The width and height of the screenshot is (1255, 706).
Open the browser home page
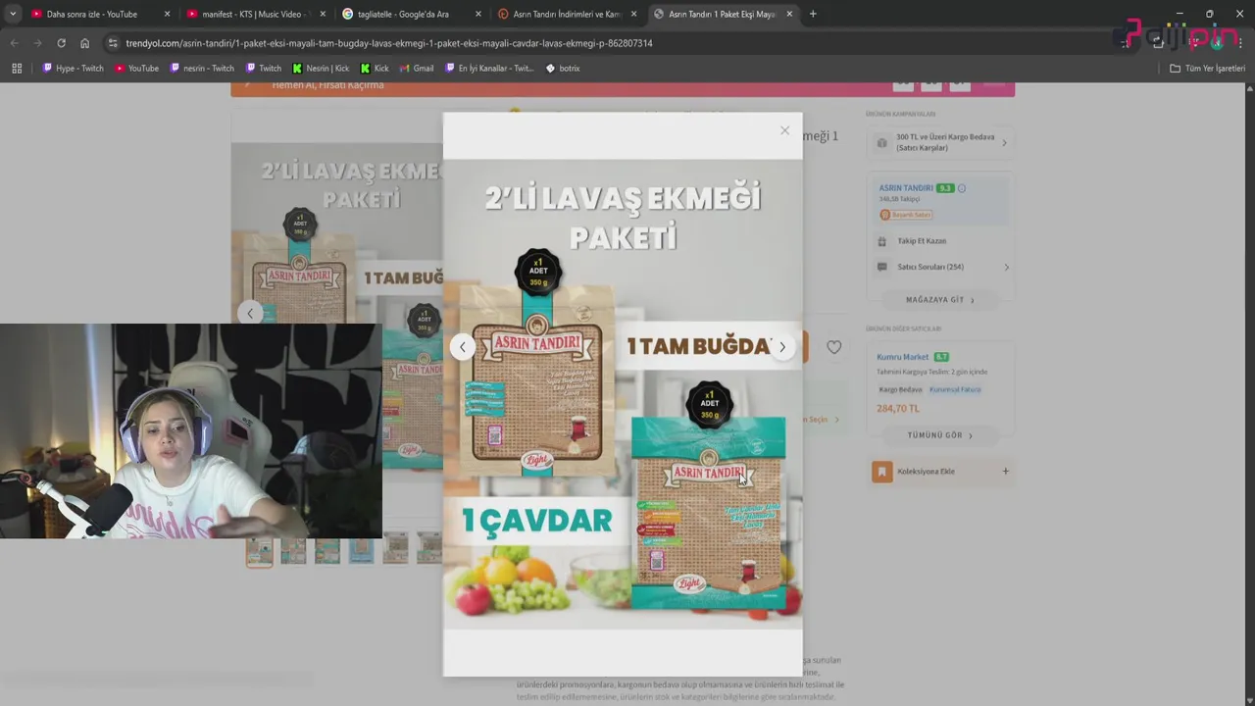pyautogui.click(x=84, y=43)
